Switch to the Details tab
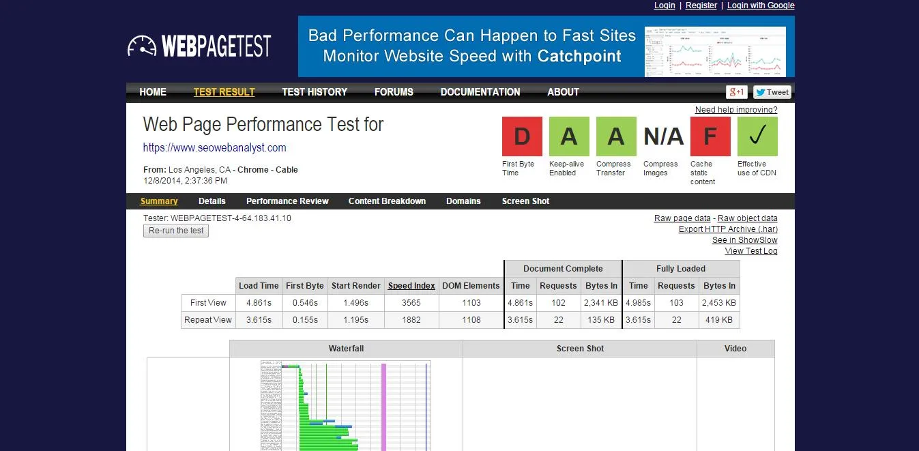This screenshot has height=451, width=919. pos(212,201)
